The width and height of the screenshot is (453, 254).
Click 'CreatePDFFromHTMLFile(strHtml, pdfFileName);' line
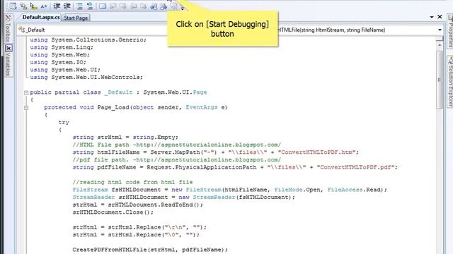[150, 250]
